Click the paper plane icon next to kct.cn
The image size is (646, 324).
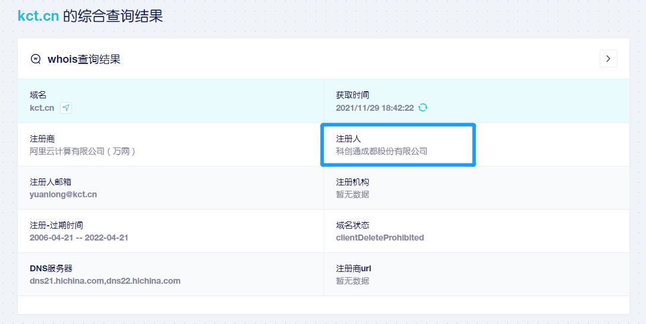pos(66,108)
